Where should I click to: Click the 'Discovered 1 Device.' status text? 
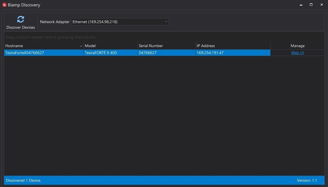(x=24, y=180)
